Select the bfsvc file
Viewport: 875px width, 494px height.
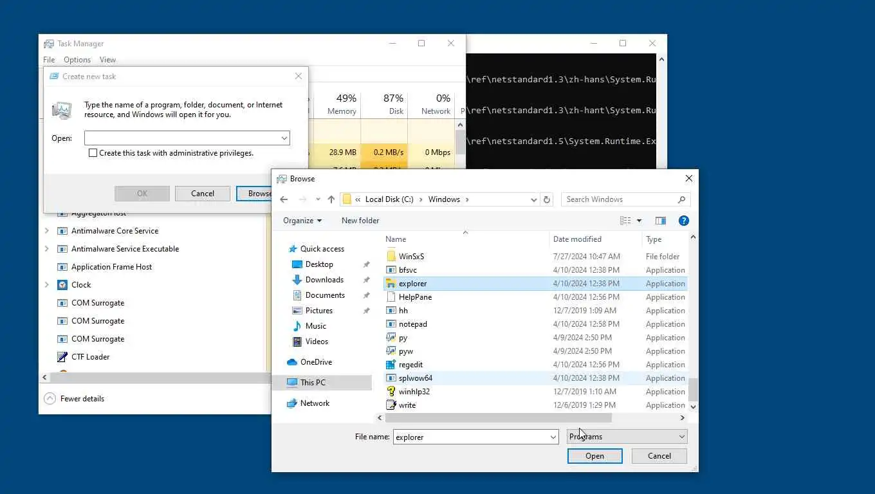pyautogui.click(x=408, y=270)
